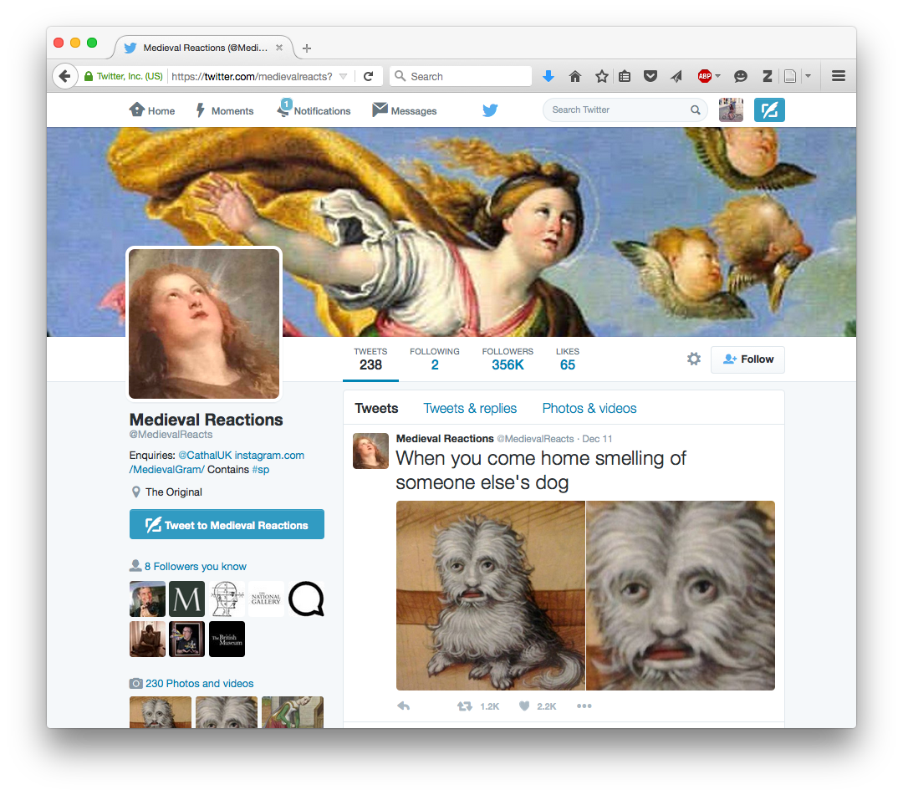
Task: Open Moments in the navbar
Action: (225, 110)
